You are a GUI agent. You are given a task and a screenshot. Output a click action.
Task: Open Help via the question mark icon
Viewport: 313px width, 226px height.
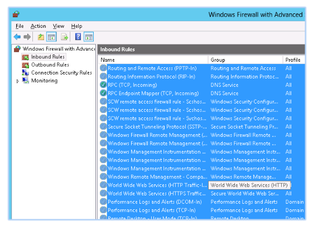(x=78, y=37)
